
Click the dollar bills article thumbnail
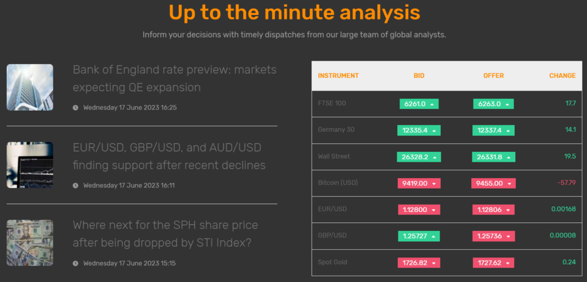tap(30, 242)
